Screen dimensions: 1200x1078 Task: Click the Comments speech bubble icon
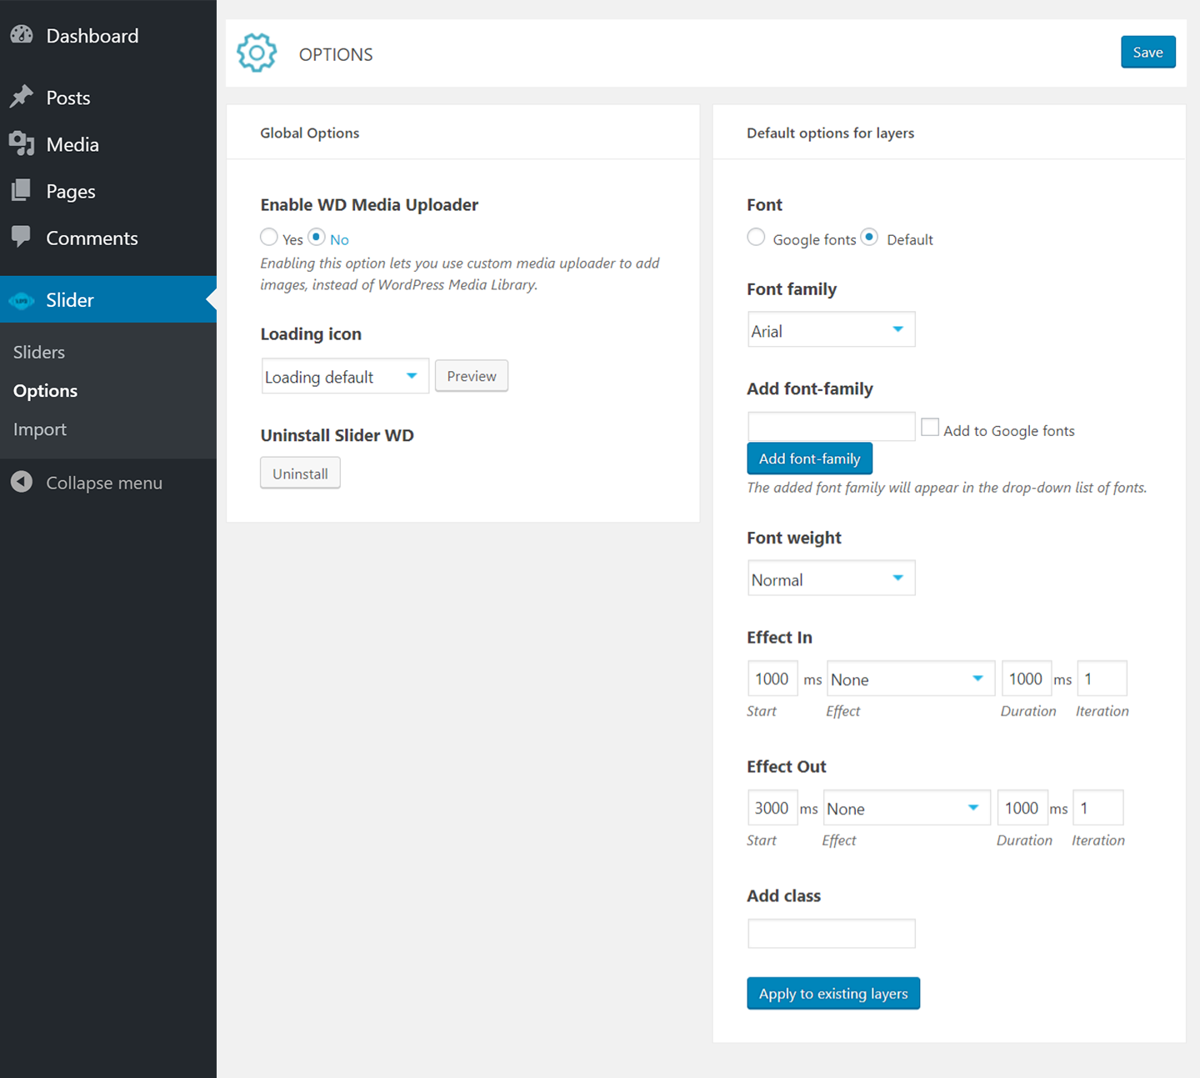22,237
